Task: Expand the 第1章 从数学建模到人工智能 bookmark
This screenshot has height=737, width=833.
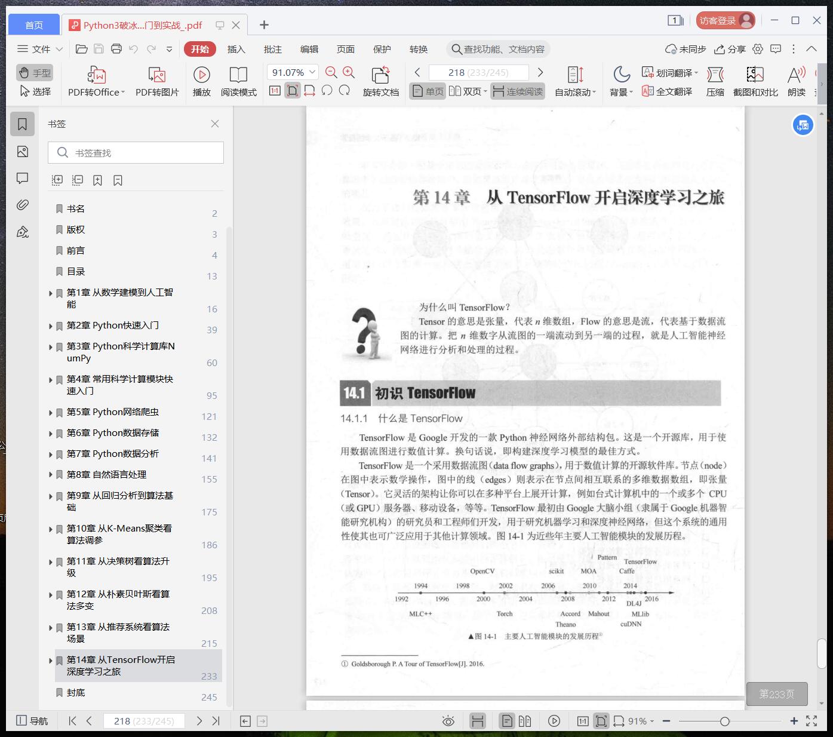Action: [50, 293]
